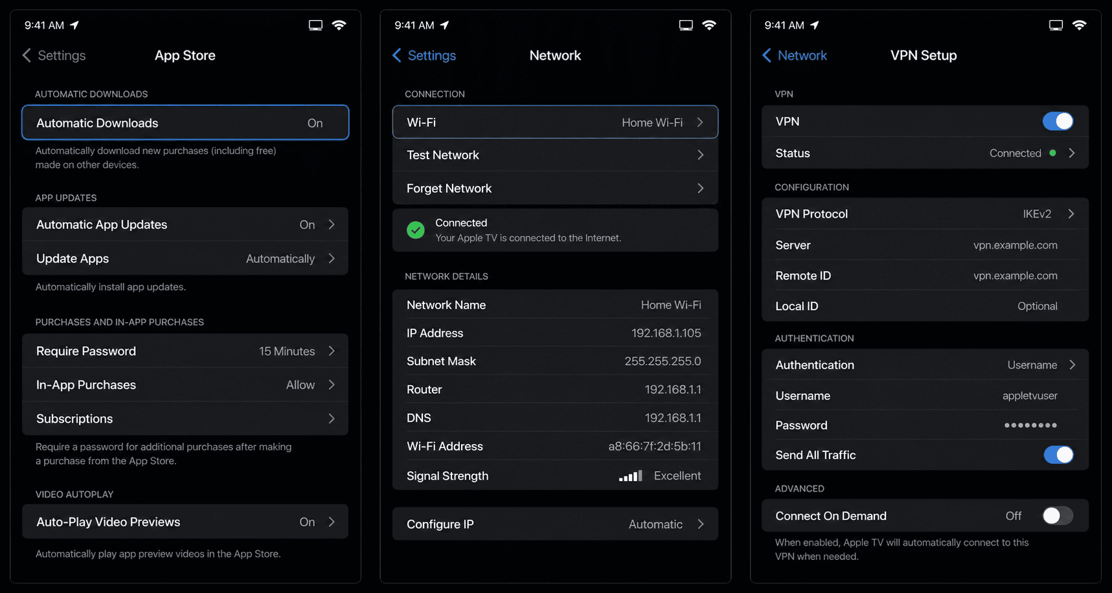1112x593 pixels.
Task: Click the In-App Purchases label
Action: pyautogui.click(x=86, y=385)
